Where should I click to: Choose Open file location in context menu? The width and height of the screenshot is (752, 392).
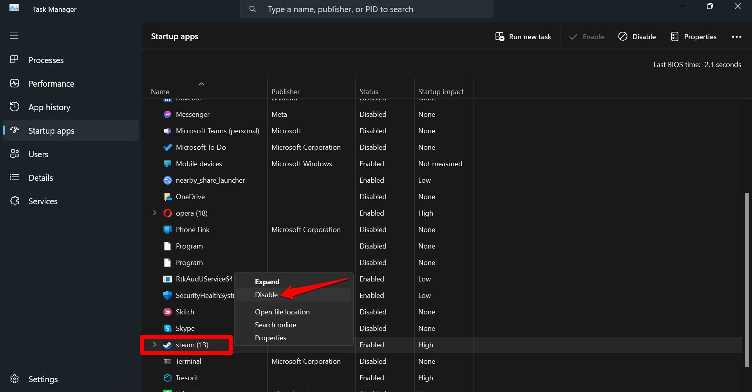point(294,312)
